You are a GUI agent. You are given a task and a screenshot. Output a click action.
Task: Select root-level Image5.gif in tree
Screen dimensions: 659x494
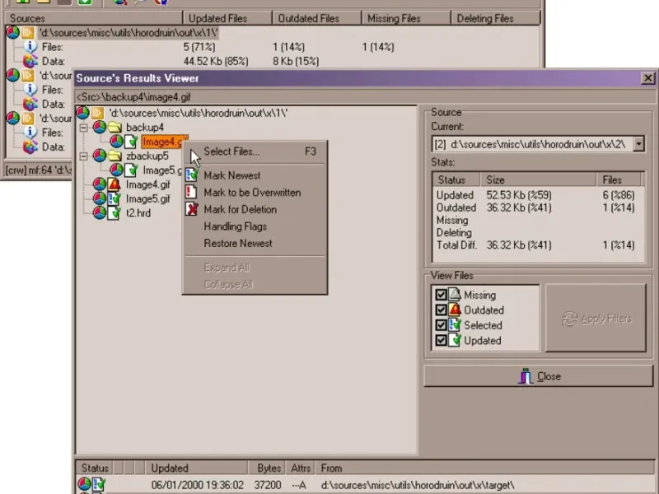(x=148, y=198)
